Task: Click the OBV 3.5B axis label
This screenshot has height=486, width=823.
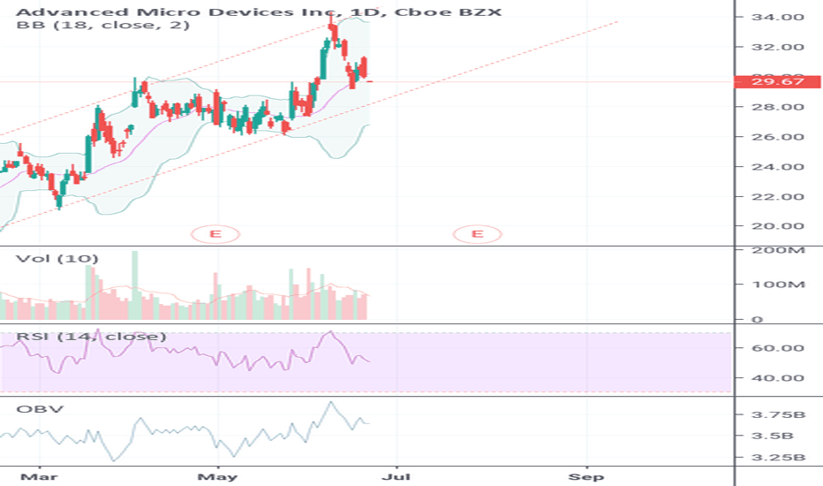Action: click(773, 437)
